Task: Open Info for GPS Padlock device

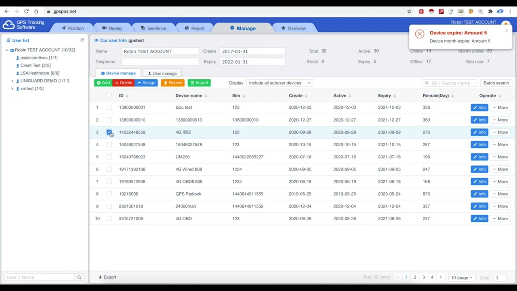Action: click(x=479, y=194)
